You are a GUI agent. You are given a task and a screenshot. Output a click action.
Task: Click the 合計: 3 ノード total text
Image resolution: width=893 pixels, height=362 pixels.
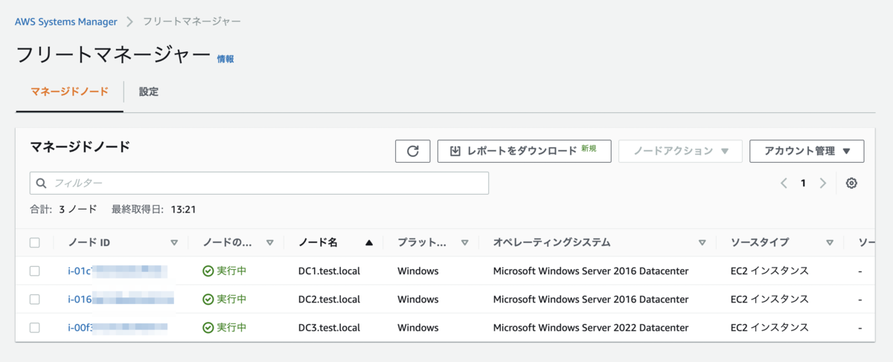coord(63,210)
